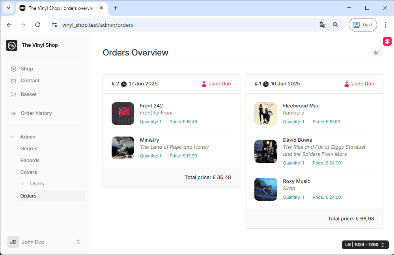
Task: Click the David Bowie album cover
Action: pos(266,152)
